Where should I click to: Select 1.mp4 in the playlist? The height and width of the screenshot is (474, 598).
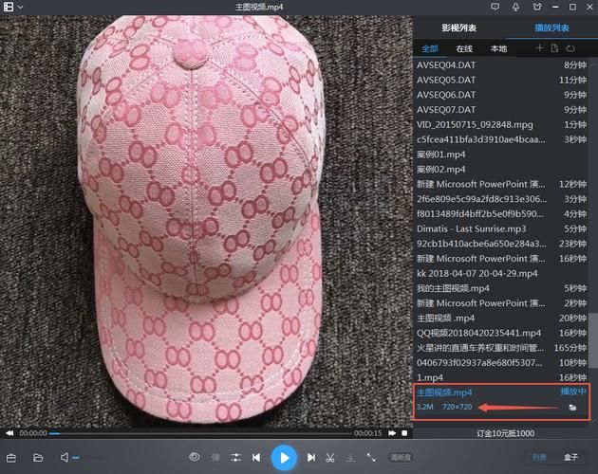(501, 377)
